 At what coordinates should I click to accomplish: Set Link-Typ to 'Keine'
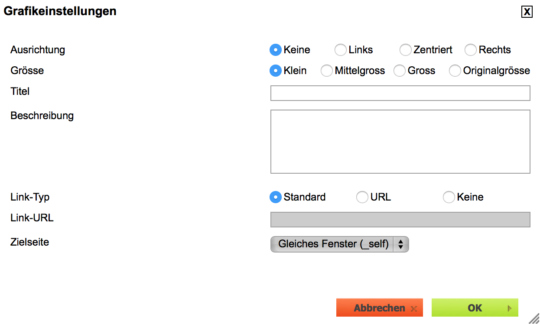[x=449, y=197]
